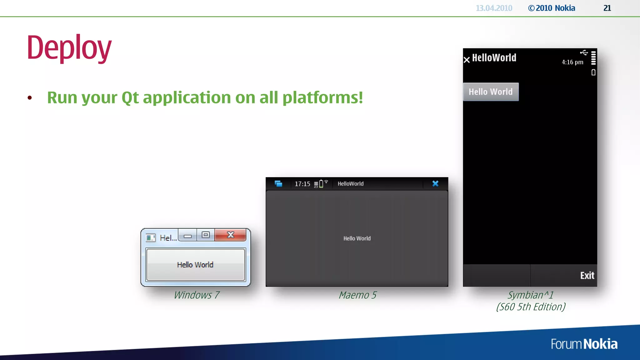
Task: Click the white X beside Symbian HelloWorld title
Action: [x=467, y=60]
